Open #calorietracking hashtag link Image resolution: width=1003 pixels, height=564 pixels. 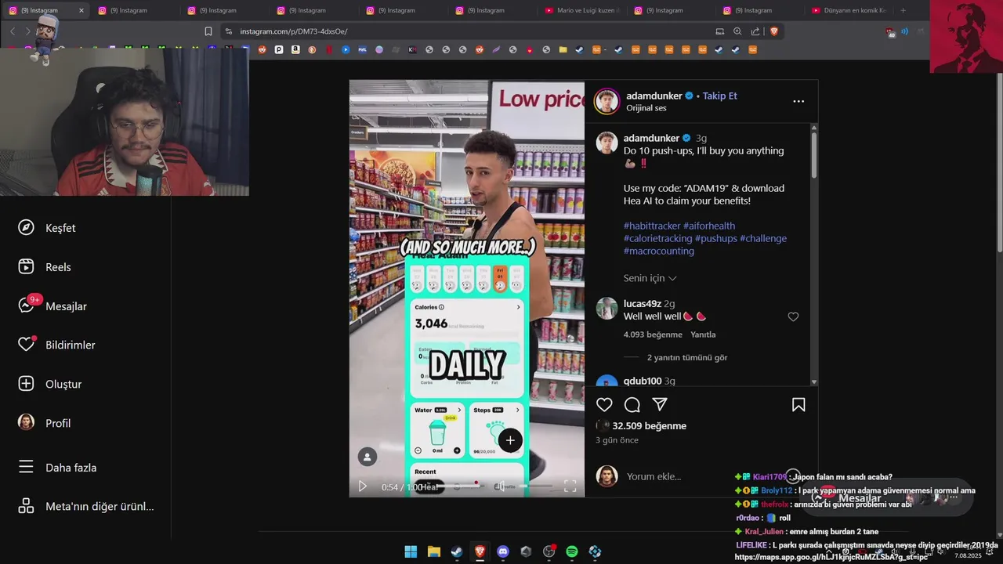(x=657, y=238)
